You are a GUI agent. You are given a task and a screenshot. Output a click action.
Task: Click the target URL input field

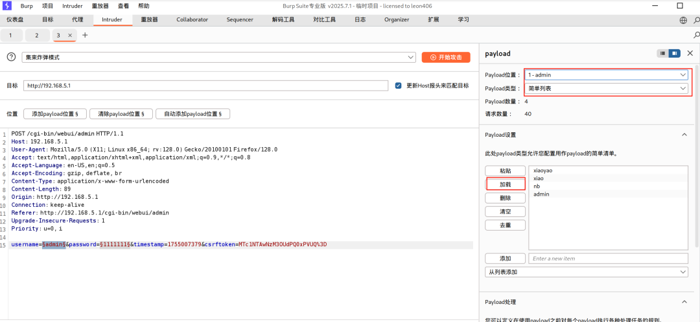(x=206, y=86)
